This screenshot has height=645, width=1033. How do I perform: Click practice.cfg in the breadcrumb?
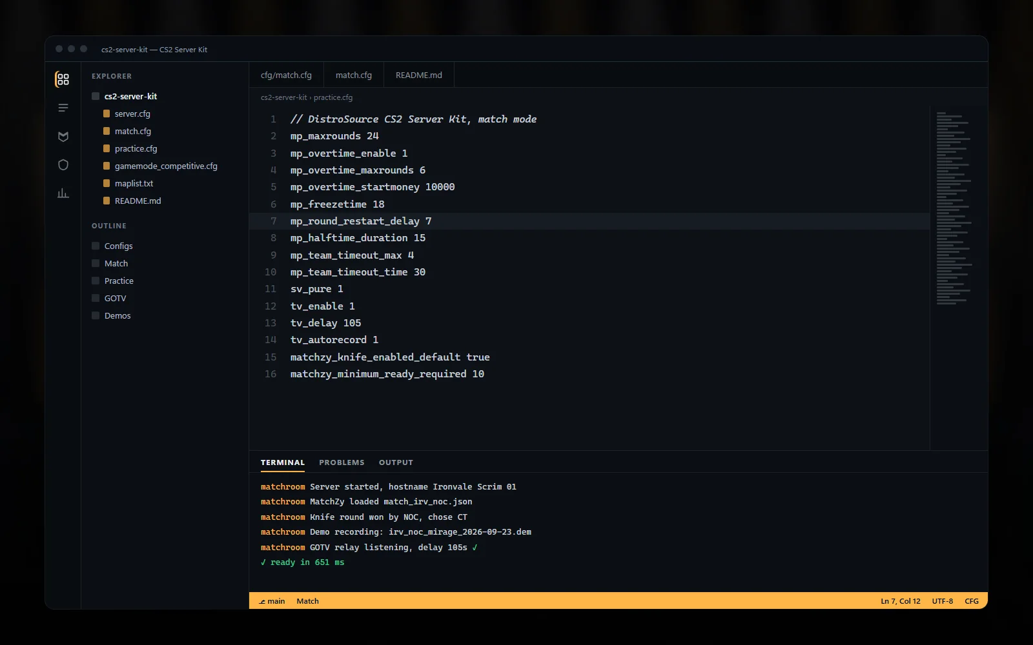coord(333,97)
